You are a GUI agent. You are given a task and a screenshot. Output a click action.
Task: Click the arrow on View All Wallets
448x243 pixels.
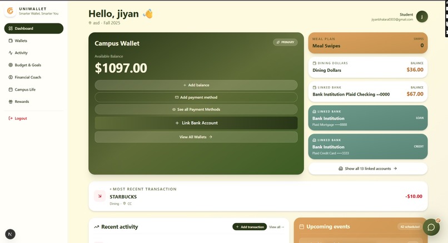pos(211,137)
